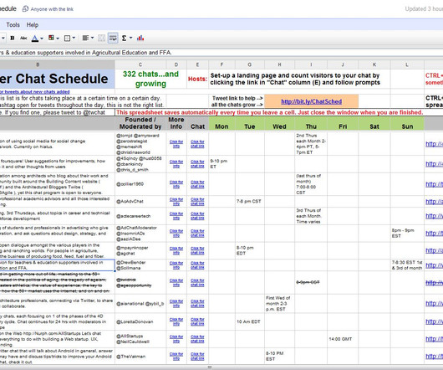Viewport: 443px width, 370px height.
Task: Select column F header
Action: [221, 64]
